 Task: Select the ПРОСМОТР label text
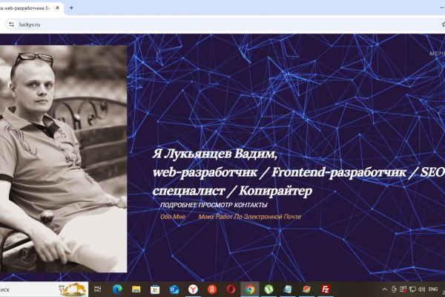(216, 205)
